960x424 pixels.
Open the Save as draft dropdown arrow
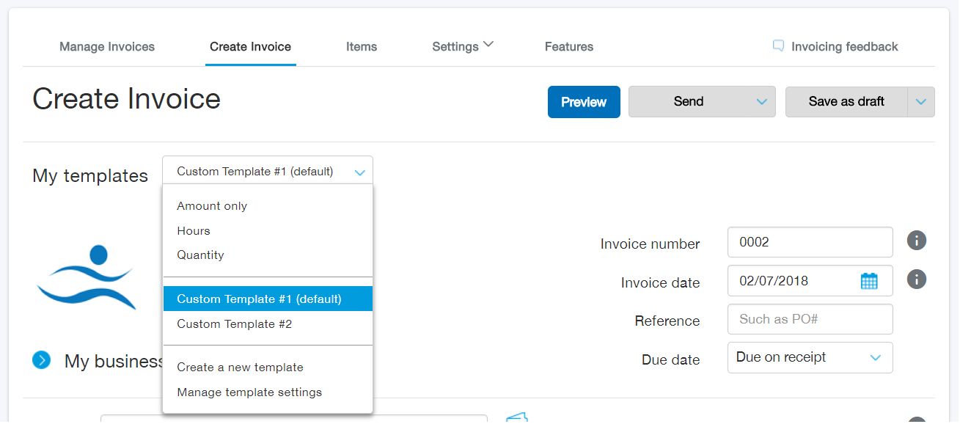pyautogui.click(x=921, y=102)
